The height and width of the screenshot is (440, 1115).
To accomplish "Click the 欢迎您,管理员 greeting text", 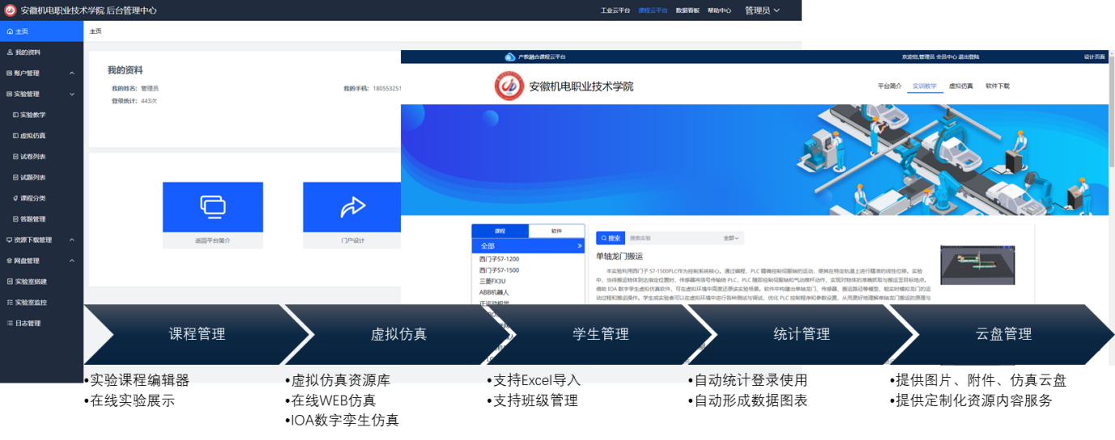I will click(918, 57).
